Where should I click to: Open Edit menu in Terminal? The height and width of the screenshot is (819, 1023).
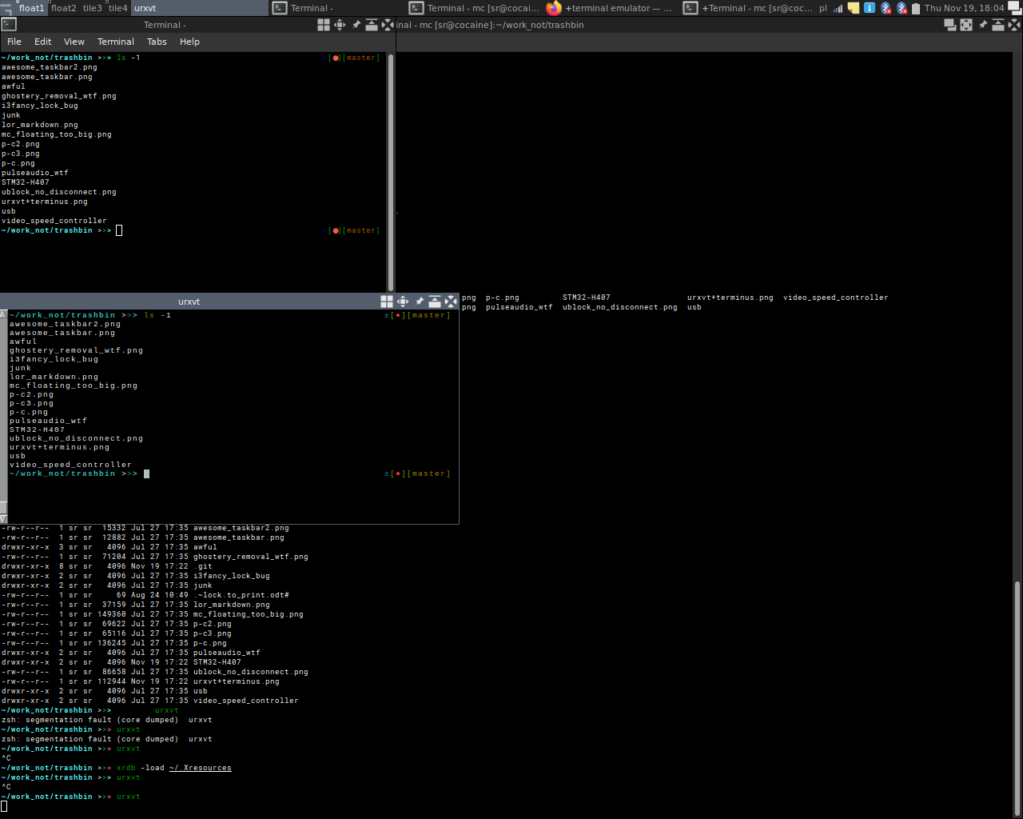tap(43, 42)
